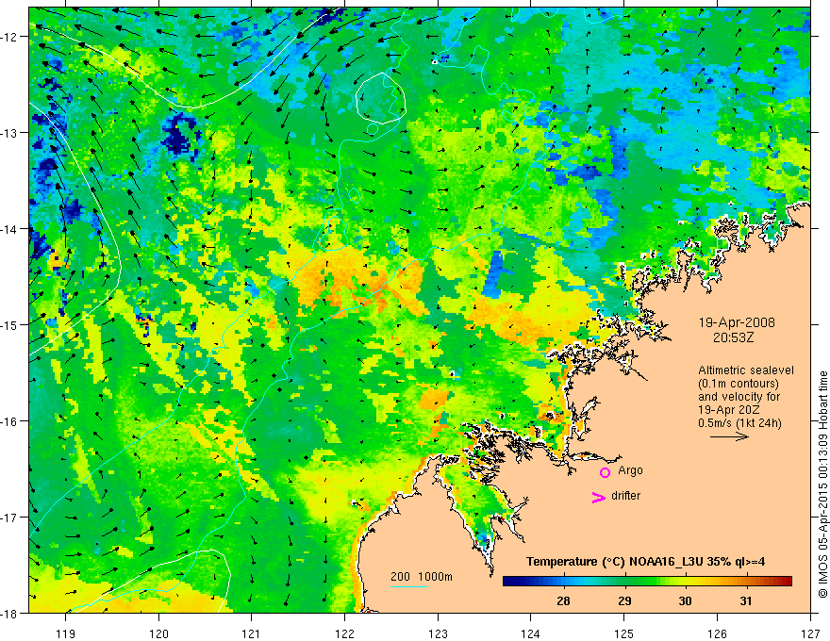Click the "Altimetric sealevel" caption line
830x641 pixels.
(746, 370)
